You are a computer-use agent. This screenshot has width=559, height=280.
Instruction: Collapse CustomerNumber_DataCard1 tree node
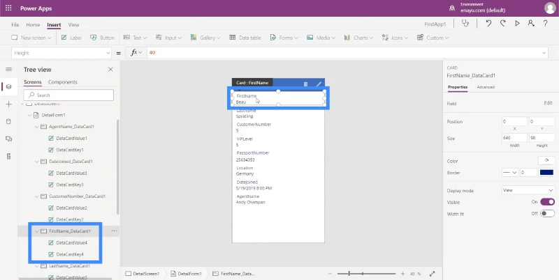[x=37, y=196]
